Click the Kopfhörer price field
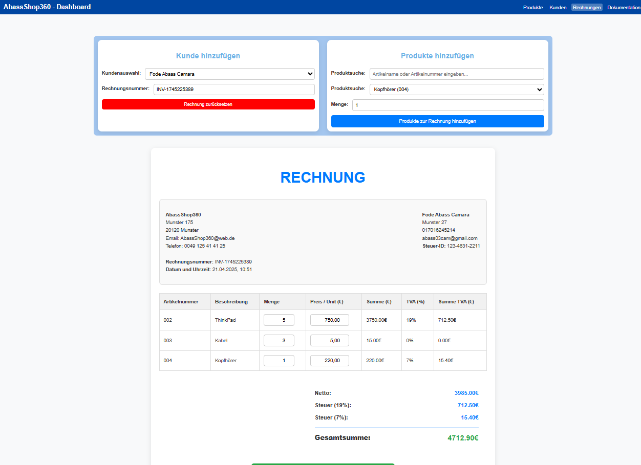Viewport: 641px width, 465px height. click(x=329, y=361)
